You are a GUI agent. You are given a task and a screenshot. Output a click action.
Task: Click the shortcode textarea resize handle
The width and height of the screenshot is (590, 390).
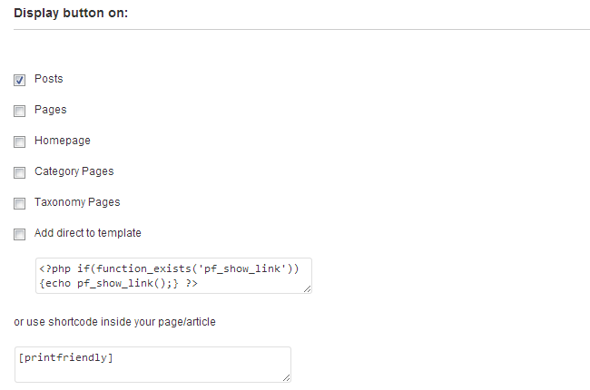(286, 378)
